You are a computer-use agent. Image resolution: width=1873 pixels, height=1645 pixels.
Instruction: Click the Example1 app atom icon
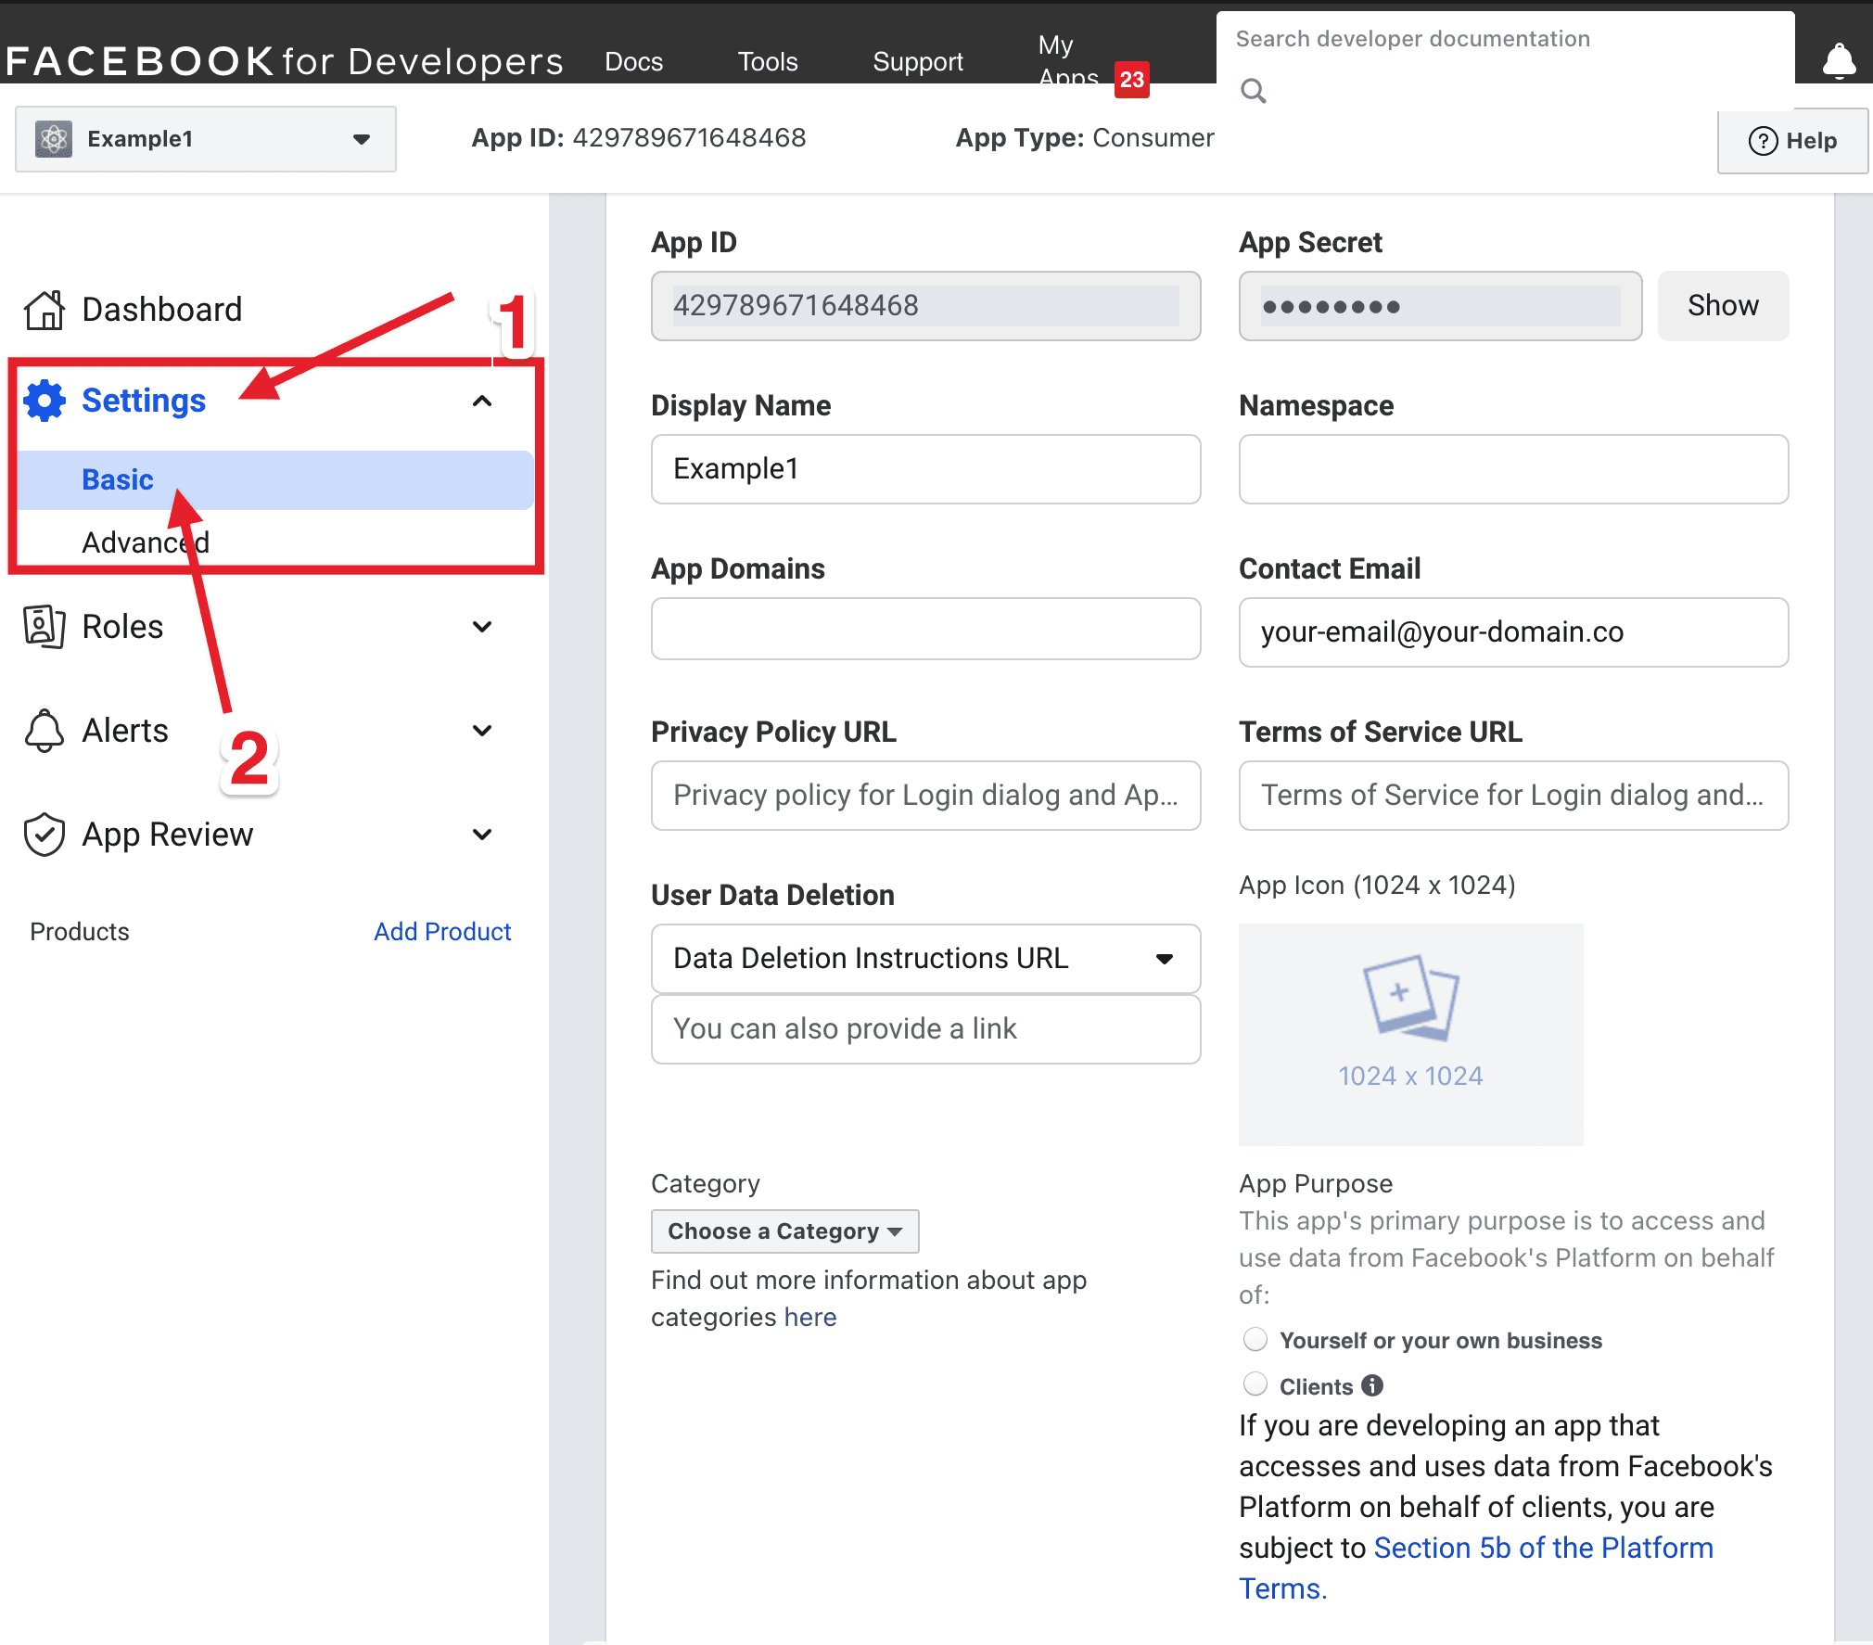[x=54, y=139]
